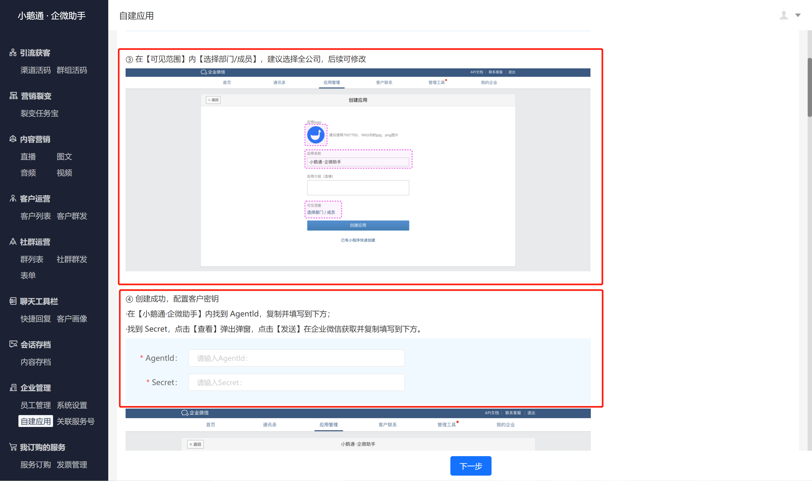Screen dimensions: 812x481
Task: Open 社群群发 in the sidebar
Action: tap(72, 259)
